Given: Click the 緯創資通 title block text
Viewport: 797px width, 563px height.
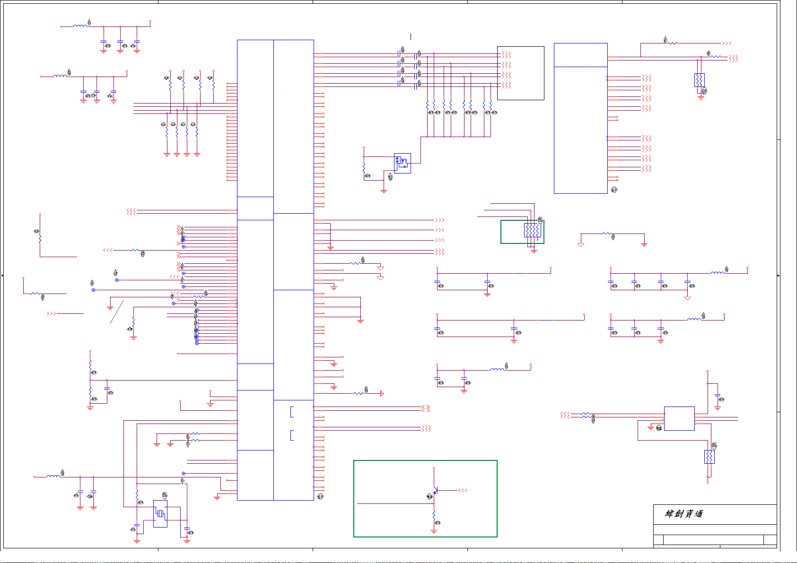Looking at the screenshot, I should pyautogui.click(x=684, y=514).
